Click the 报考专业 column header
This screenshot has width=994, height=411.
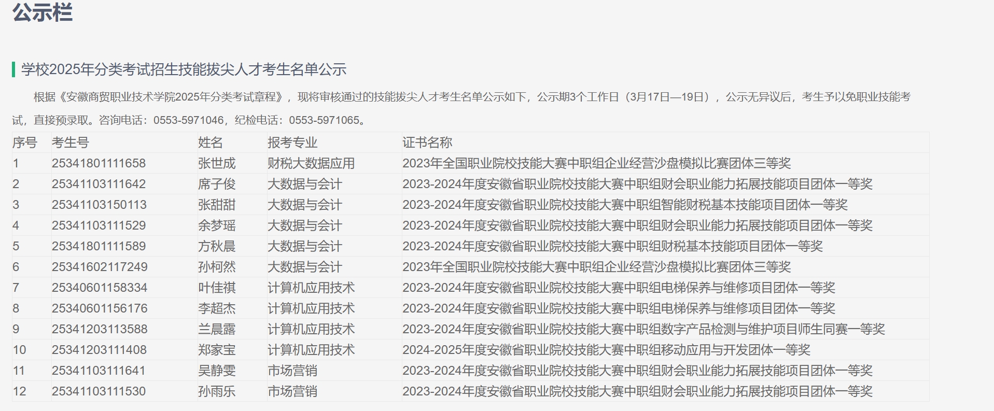292,143
